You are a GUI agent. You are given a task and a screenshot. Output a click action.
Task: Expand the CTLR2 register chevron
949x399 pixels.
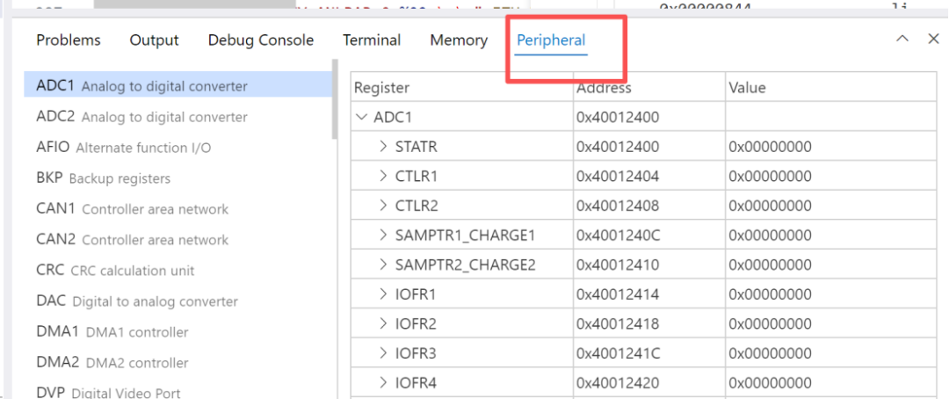(383, 206)
